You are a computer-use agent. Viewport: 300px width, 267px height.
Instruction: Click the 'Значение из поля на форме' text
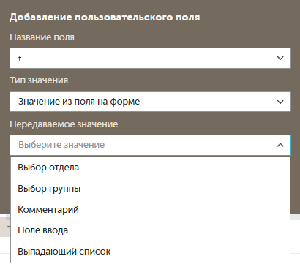click(x=79, y=102)
